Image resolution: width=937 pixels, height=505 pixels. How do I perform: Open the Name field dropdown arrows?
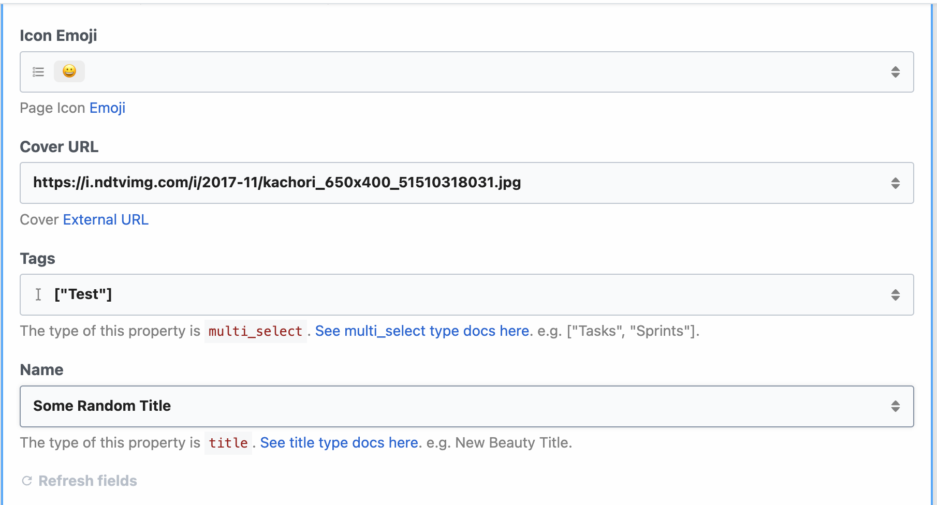(x=895, y=406)
